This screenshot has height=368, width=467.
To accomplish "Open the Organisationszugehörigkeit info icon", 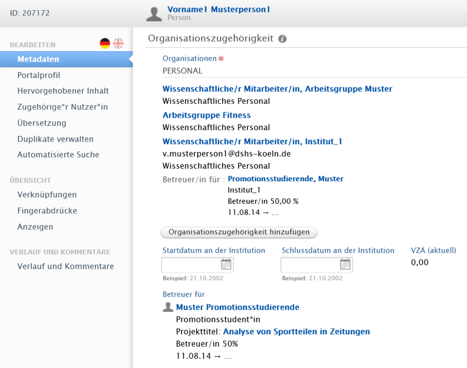I will pos(282,39).
